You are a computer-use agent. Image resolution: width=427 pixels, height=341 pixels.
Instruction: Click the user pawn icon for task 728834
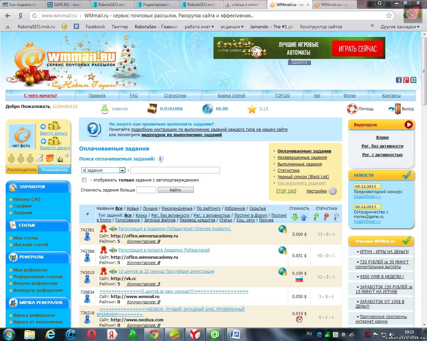click(87, 299)
